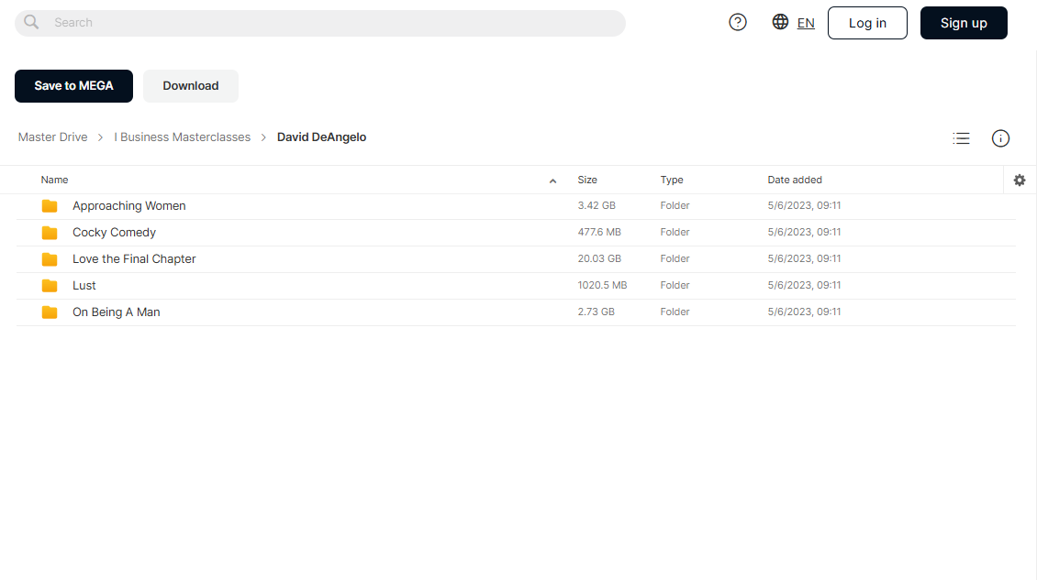Click the 1020.5 MB size value
The height and width of the screenshot is (580, 1037).
tap(603, 285)
